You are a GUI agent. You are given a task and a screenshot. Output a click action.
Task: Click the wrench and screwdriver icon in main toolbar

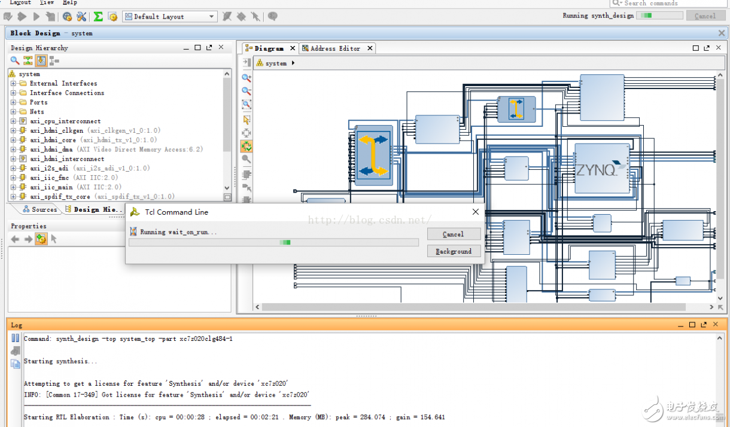coord(81,17)
